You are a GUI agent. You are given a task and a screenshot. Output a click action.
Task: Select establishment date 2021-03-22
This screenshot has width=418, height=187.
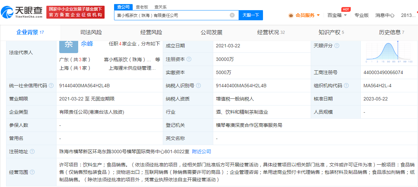(228, 46)
